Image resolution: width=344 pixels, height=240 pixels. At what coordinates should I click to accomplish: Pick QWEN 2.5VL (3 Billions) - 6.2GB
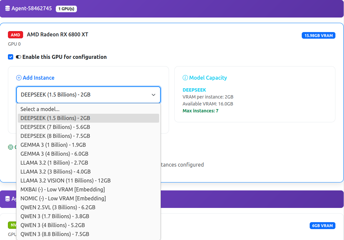pyautogui.click(x=58, y=207)
